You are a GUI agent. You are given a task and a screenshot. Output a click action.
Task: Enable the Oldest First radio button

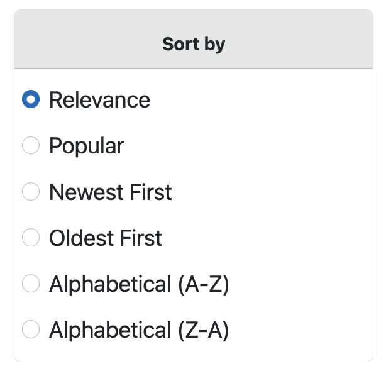pos(31,238)
